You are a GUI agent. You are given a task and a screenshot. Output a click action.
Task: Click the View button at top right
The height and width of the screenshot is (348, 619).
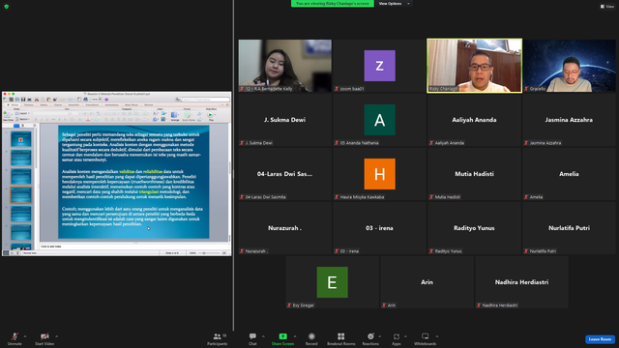(607, 7)
